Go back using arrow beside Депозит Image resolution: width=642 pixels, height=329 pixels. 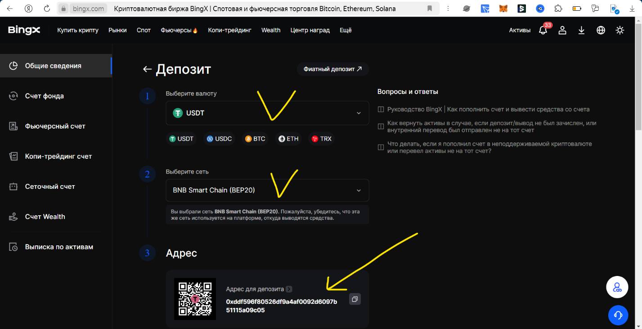point(147,69)
